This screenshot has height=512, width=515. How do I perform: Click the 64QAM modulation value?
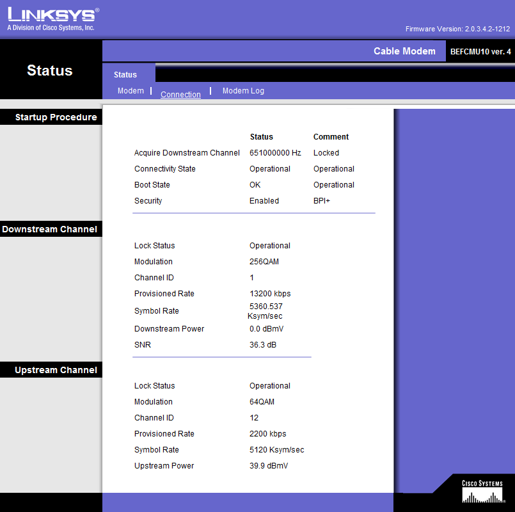262,402
